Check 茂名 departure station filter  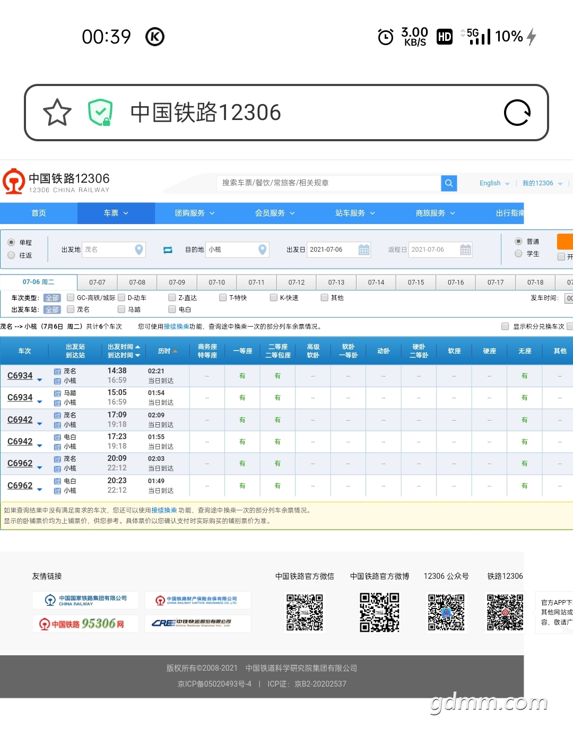[x=71, y=310]
